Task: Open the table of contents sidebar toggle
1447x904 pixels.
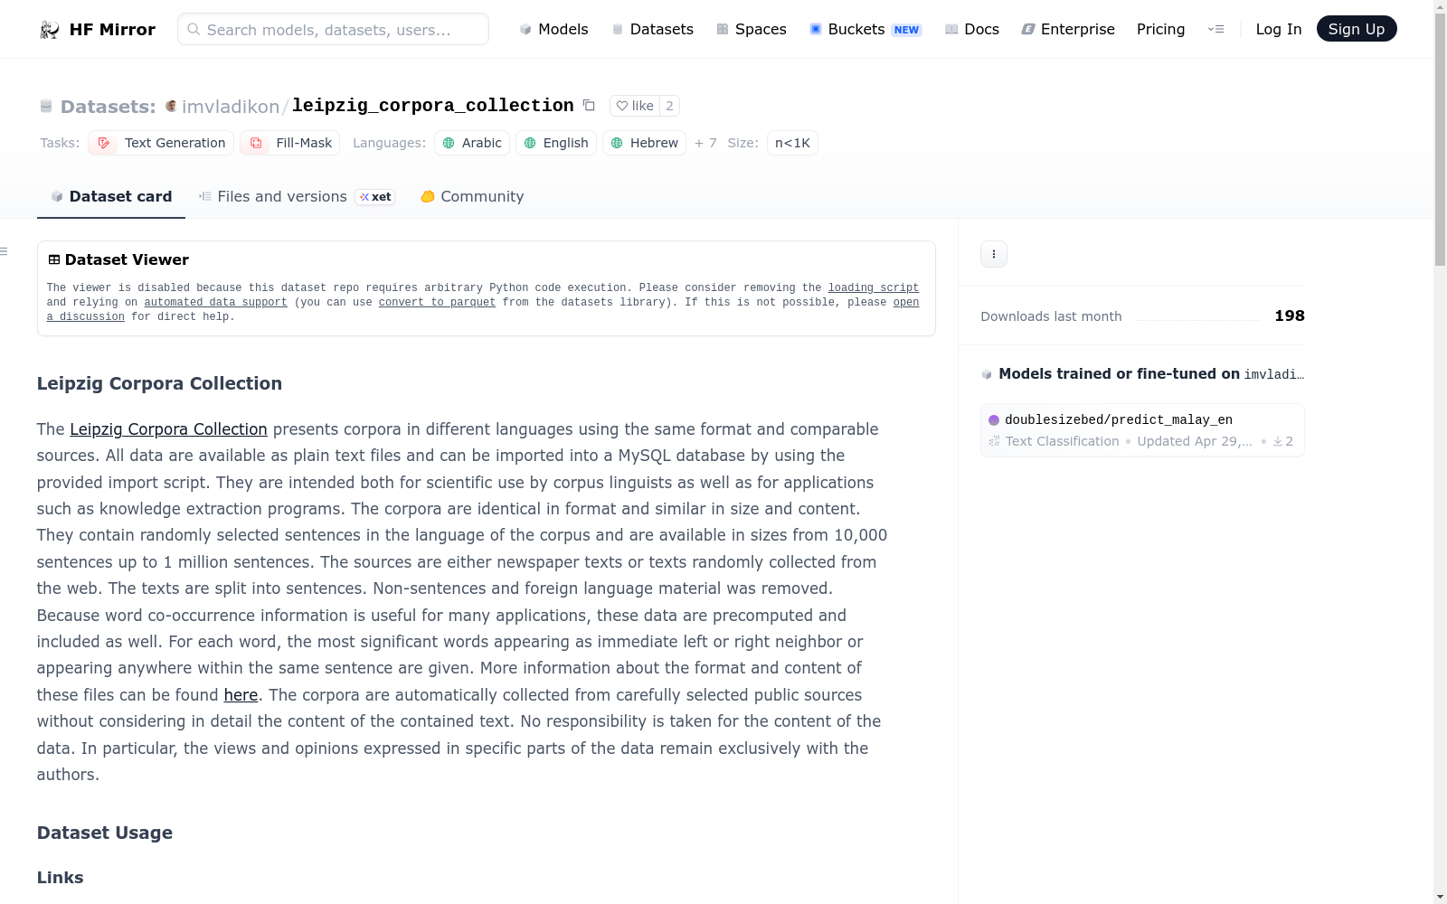Action: pos(5,251)
